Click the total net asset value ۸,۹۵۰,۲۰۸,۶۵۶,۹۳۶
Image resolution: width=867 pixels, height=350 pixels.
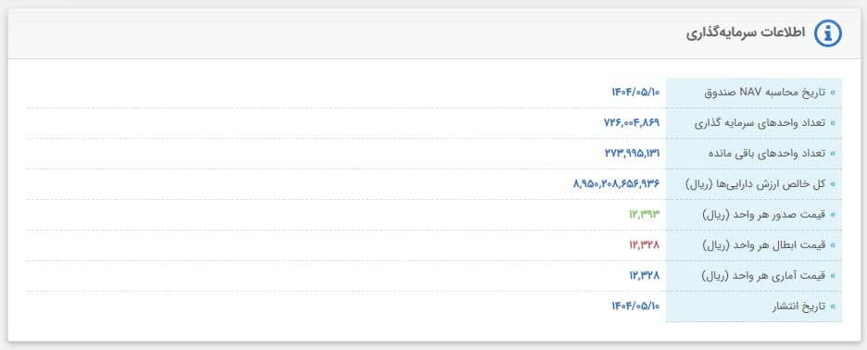click(617, 183)
